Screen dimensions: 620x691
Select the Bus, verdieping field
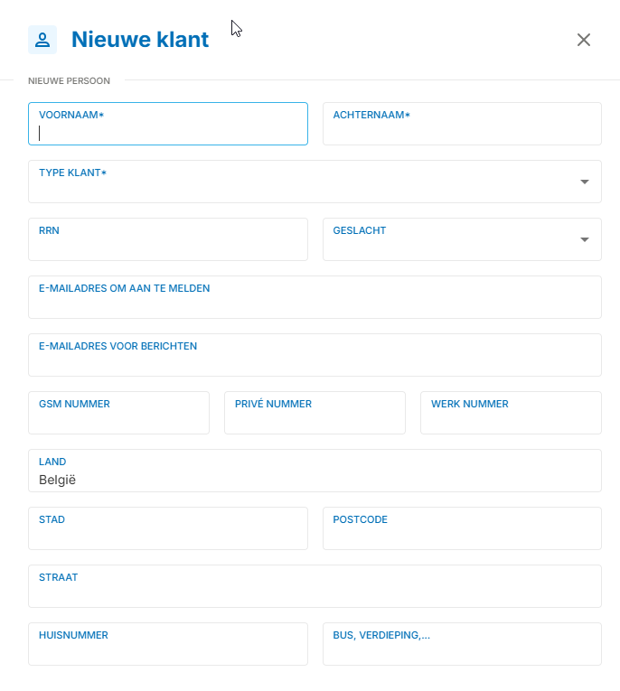pos(462,644)
